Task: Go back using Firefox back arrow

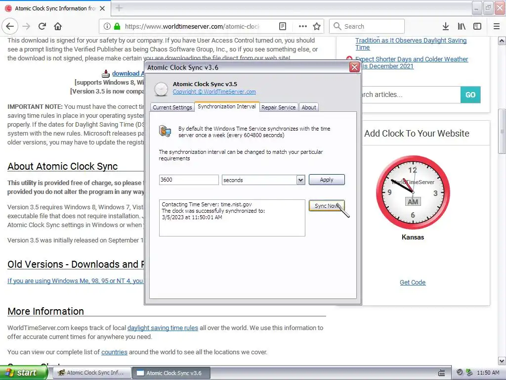Action: (10, 26)
